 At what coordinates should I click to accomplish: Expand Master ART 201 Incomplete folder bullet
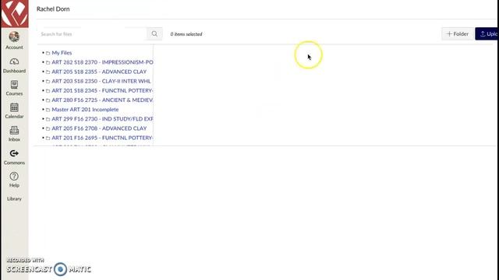click(x=44, y=109)
